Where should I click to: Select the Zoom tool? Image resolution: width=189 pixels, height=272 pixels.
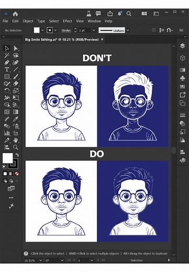click(16, 148)
